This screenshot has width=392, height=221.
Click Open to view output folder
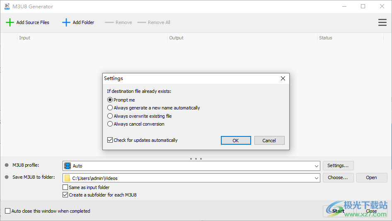[x=372, y=177]
